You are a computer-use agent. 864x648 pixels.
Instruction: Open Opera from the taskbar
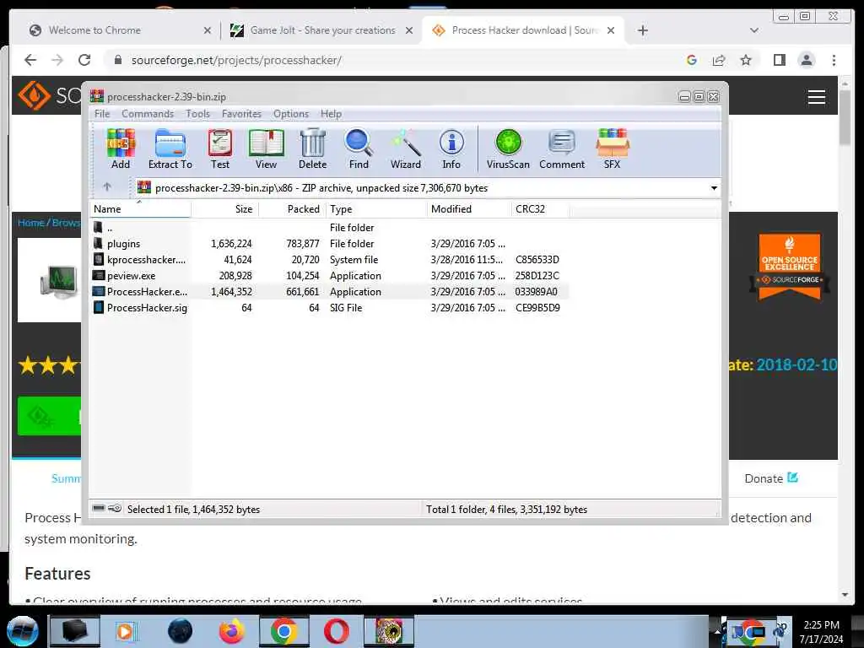[x=336, y=631]
